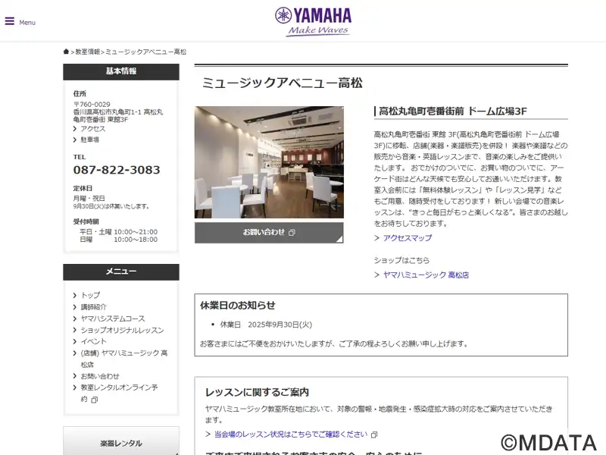This screenshot has width=606, height=455.
Task: Click the 休業日 2025年9月30日(火) entry
Action: click(x=267, y=325)
